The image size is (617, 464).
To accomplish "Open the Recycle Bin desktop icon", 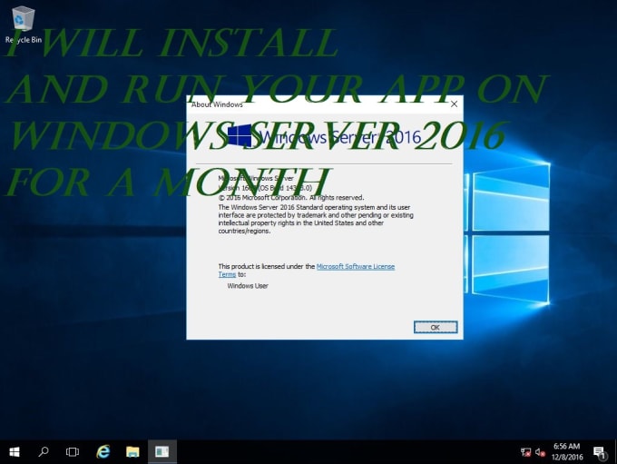I will (24, 25).
